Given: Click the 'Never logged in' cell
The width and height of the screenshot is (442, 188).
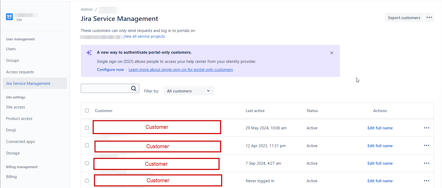Looking at the screenshot, I should [260, 181].
